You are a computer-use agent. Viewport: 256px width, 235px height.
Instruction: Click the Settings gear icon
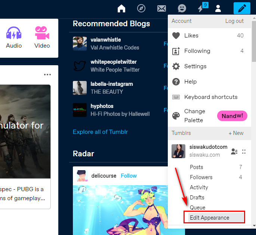(176, 66)
